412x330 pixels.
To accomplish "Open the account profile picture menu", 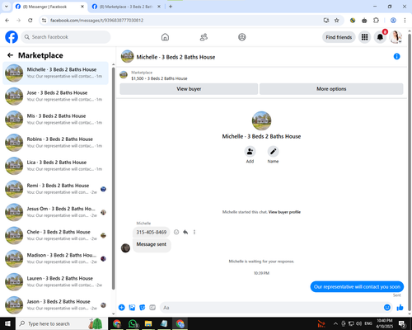I will coord(396,37).
